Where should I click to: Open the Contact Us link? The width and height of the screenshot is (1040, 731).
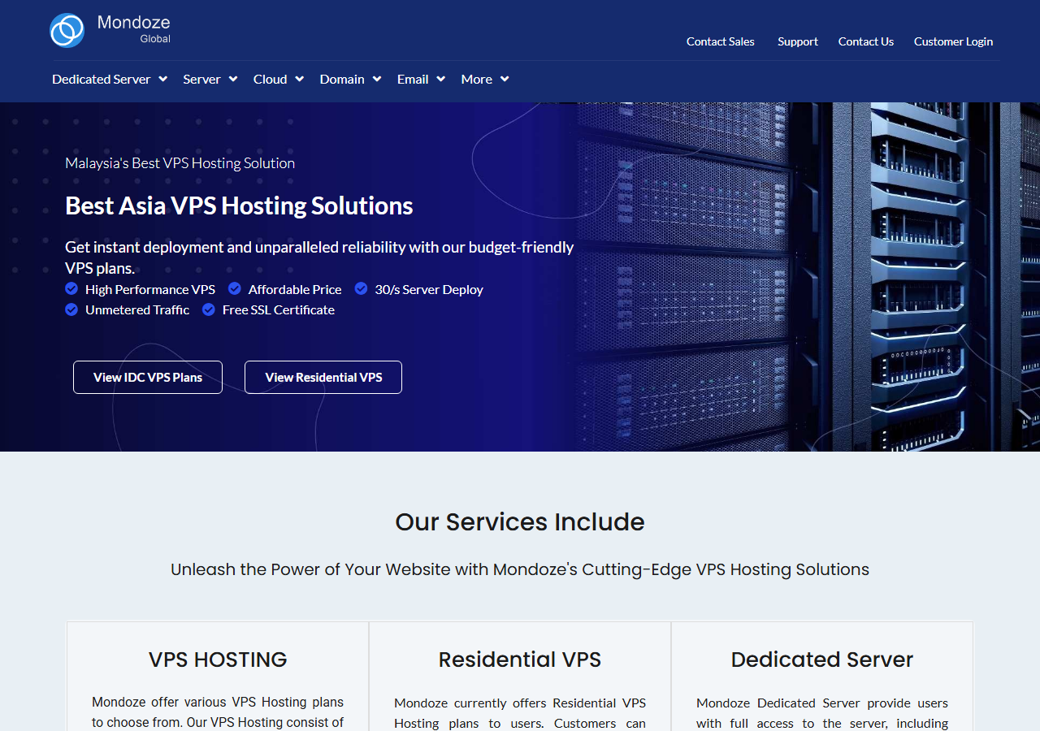(x=866, y=41)
